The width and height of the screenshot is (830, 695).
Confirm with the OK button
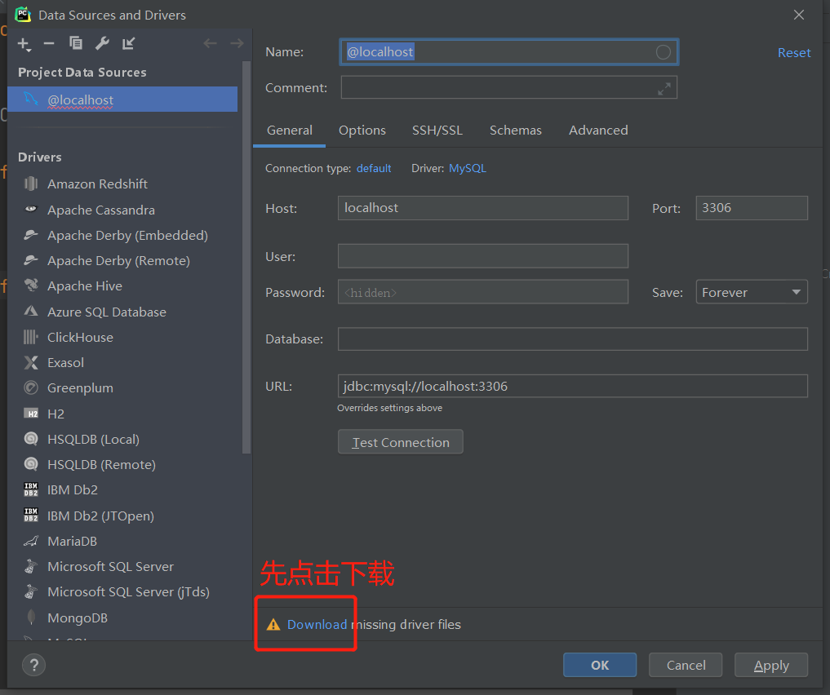pyautogui.click(x=600, y=665)
